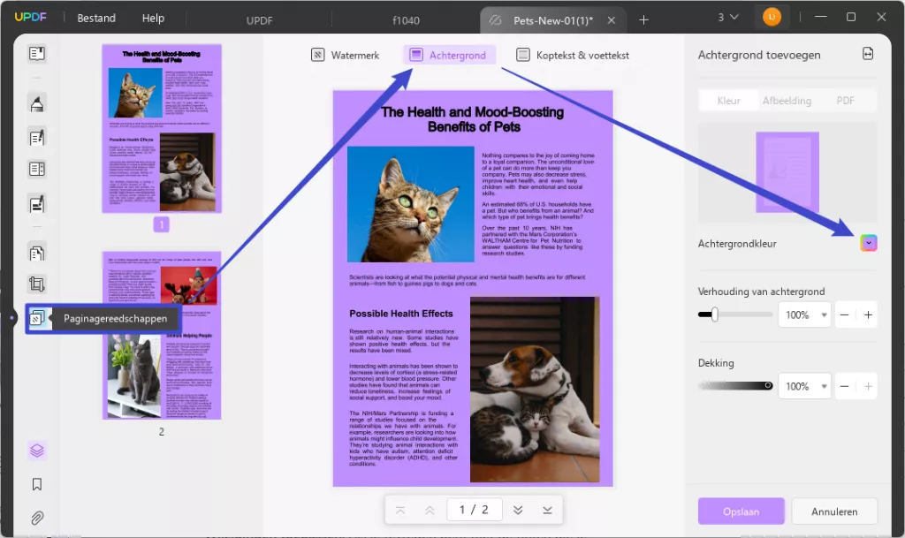The height and width of the screenshot is (538, 905).
Task: Open the Attachments paperclip icon
Action: pos(37,518)
